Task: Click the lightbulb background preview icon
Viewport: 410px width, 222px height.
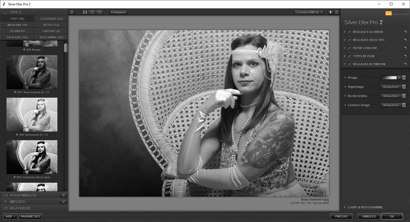Action: click(330, 12)
